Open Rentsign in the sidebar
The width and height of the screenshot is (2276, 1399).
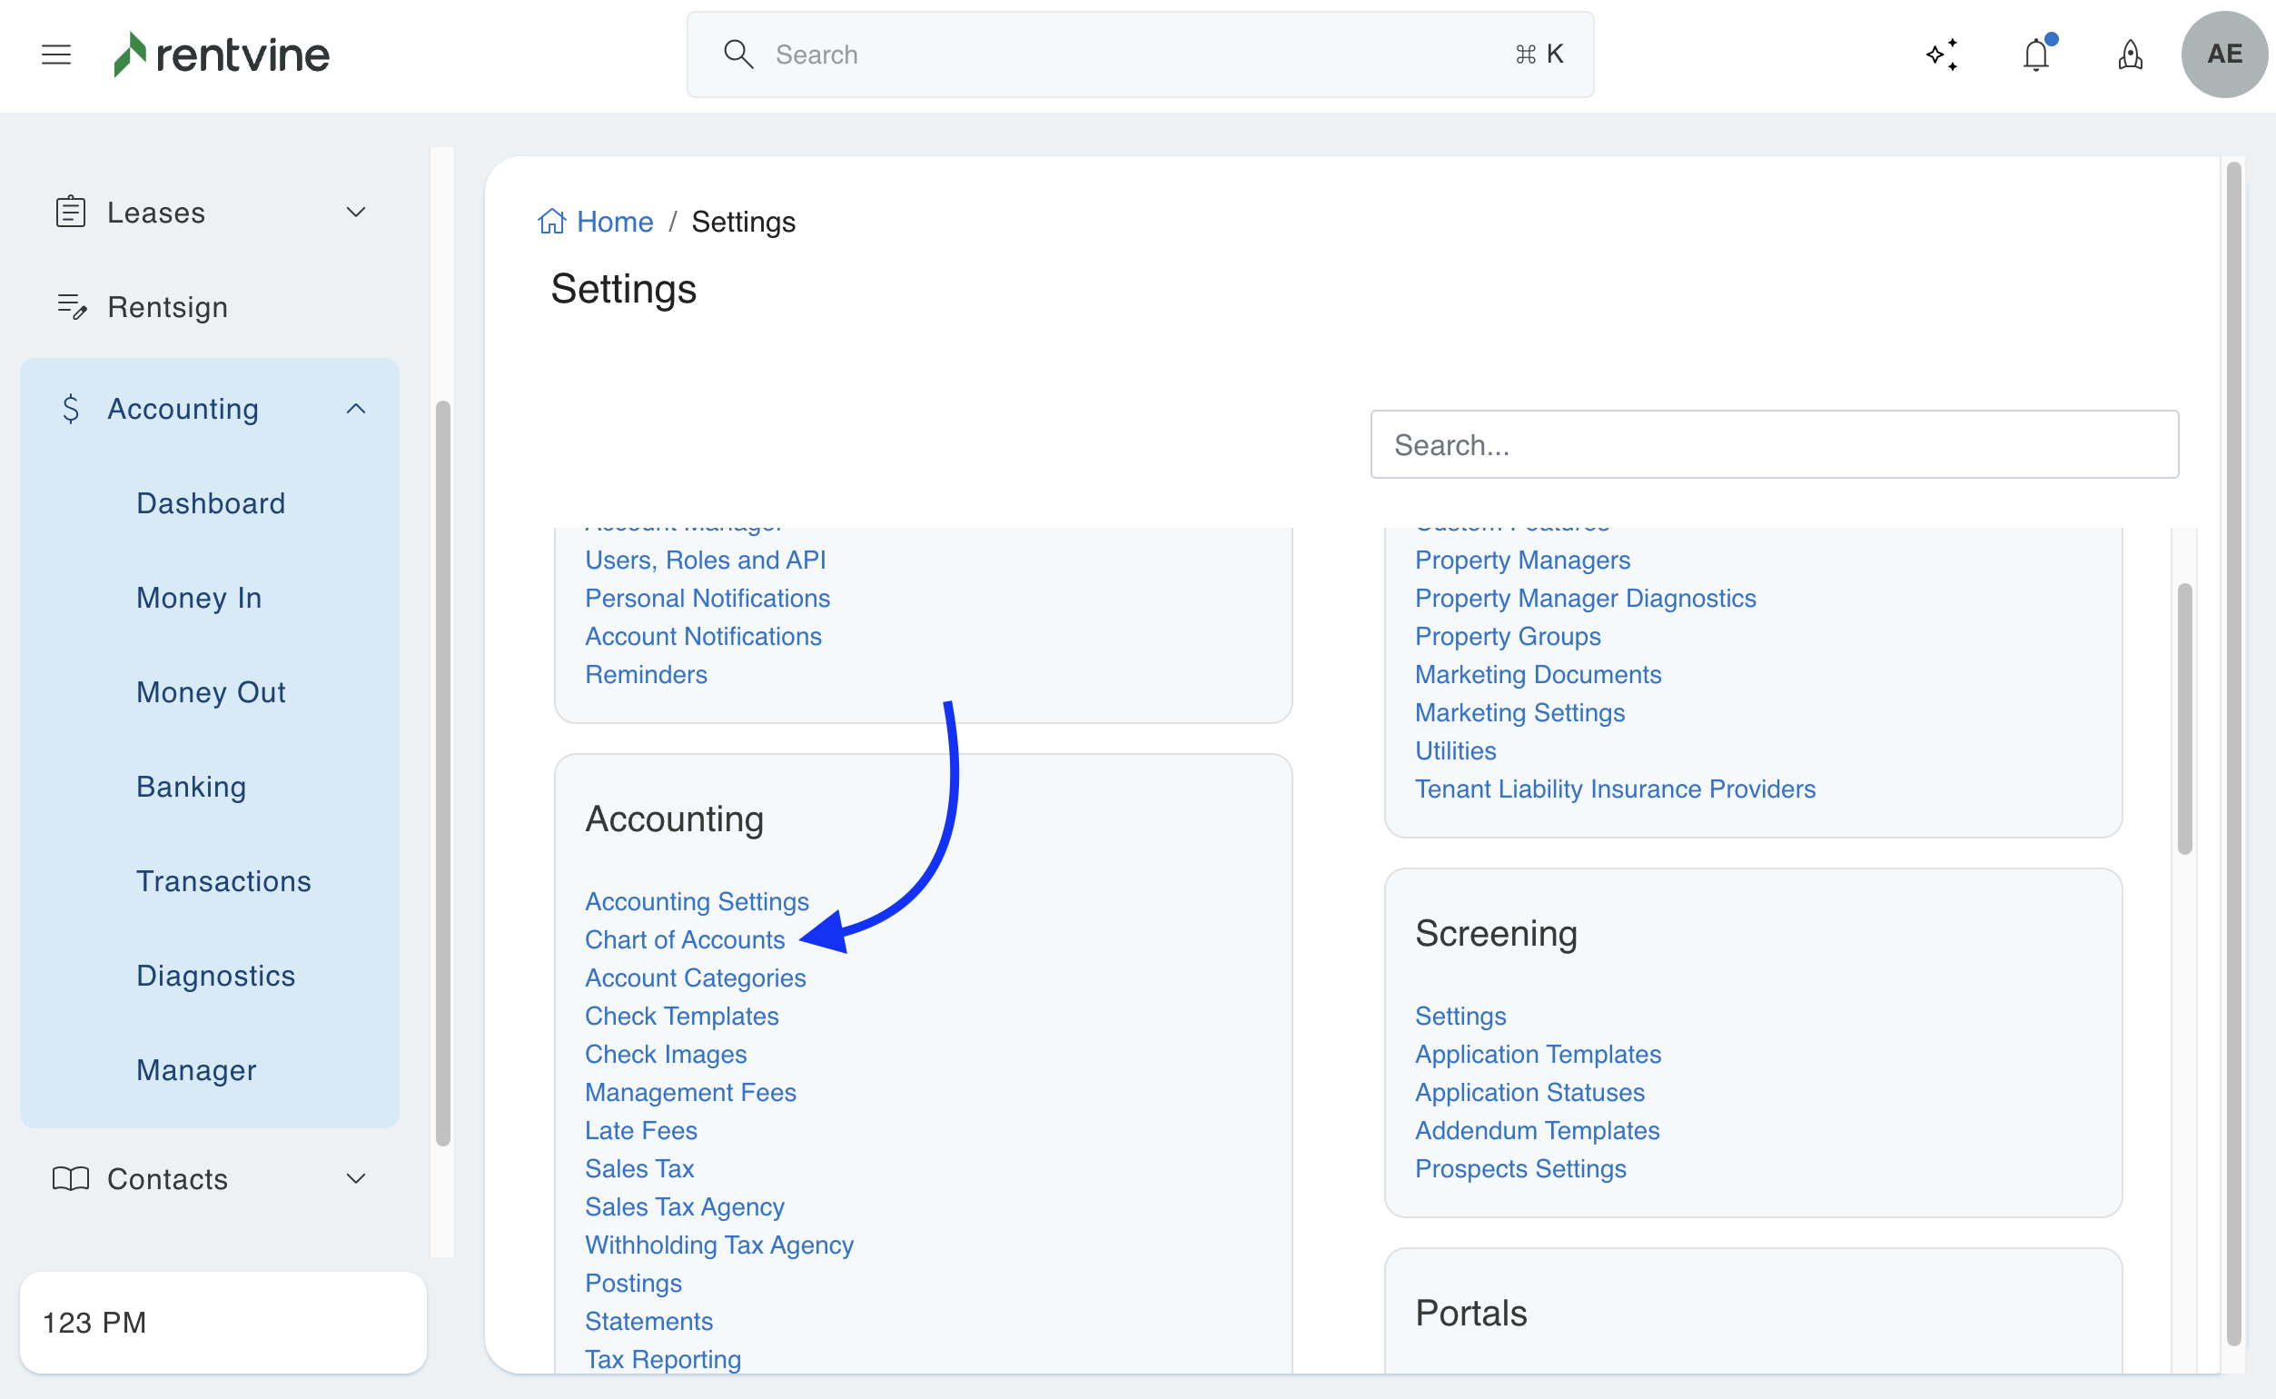pos(167,307)
